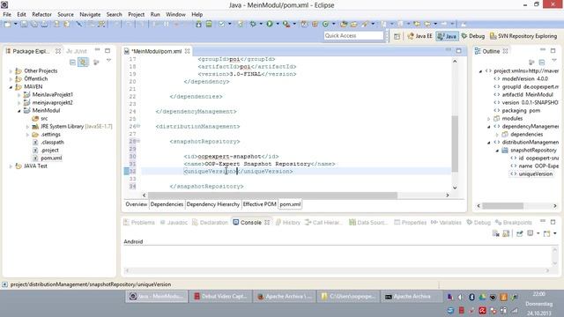Click into the Quick Access field

(x=353, y=35)
